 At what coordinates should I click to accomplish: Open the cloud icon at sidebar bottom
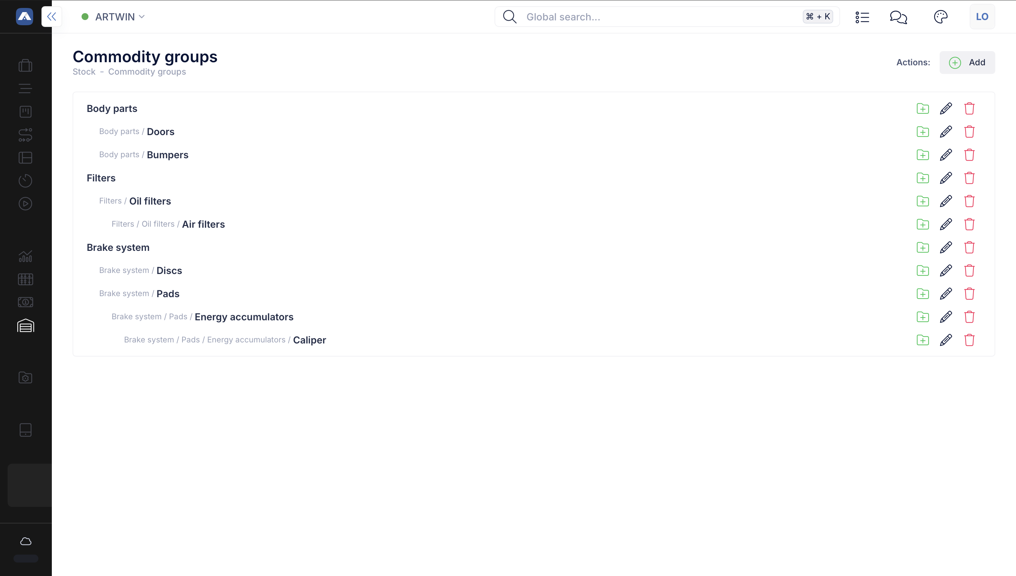(26, 541)
